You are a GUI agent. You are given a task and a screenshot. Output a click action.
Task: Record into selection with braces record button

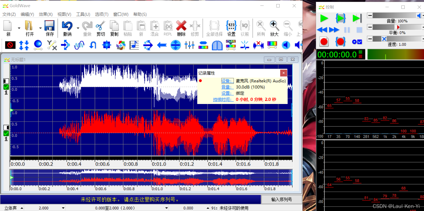(341, 42)
